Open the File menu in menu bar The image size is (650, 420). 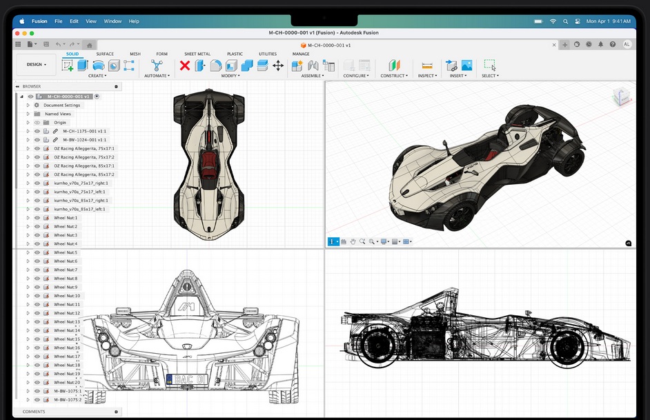click(x=59, y=21)
